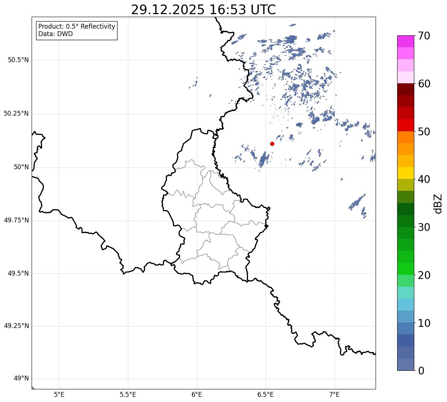This screenshot has width=447, height=402.
Task: Click the bright red colorbar segment just above 50
Action: (406, 125)
